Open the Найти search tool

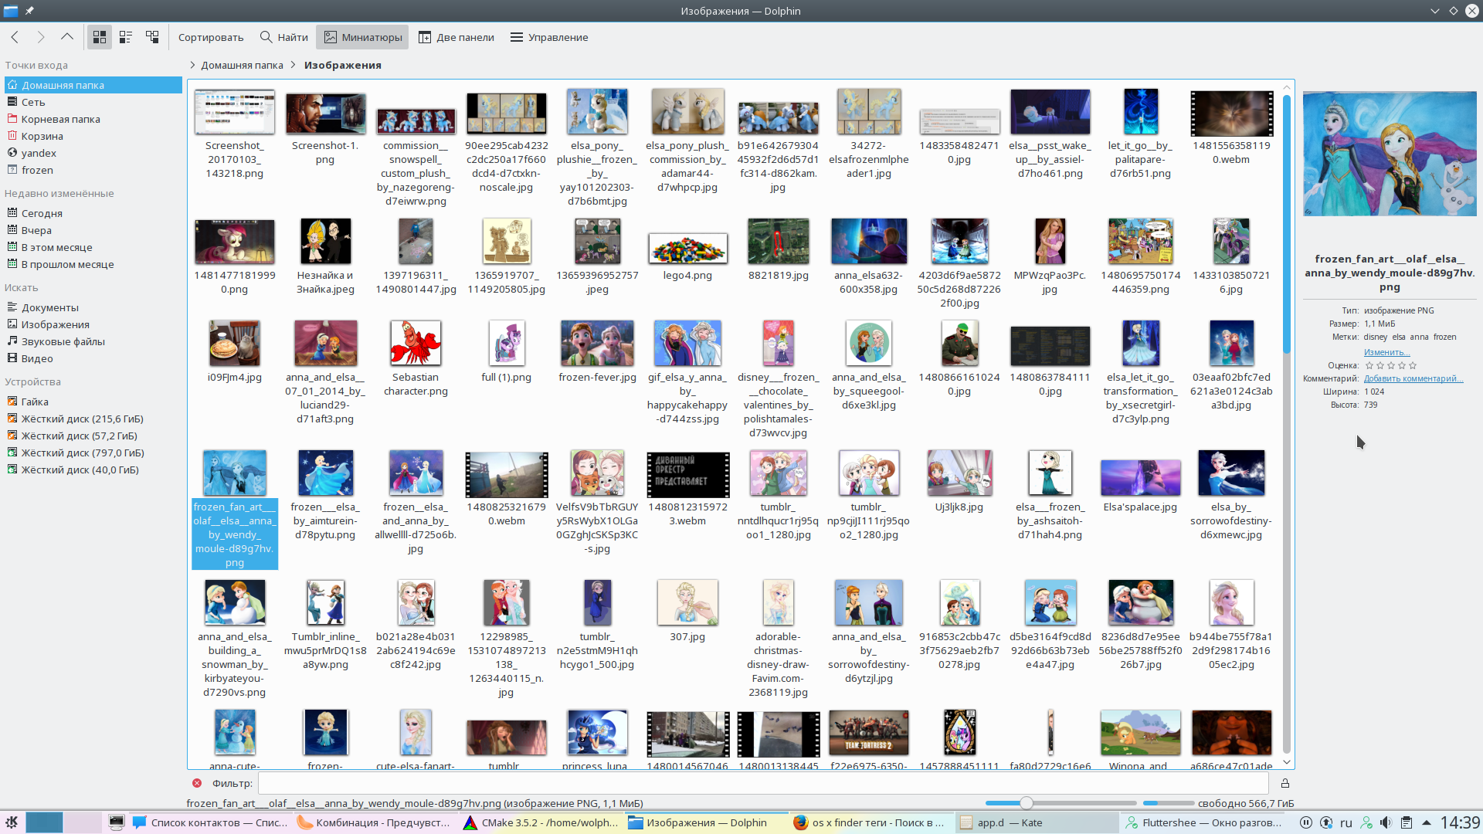(x=283, y=37)
